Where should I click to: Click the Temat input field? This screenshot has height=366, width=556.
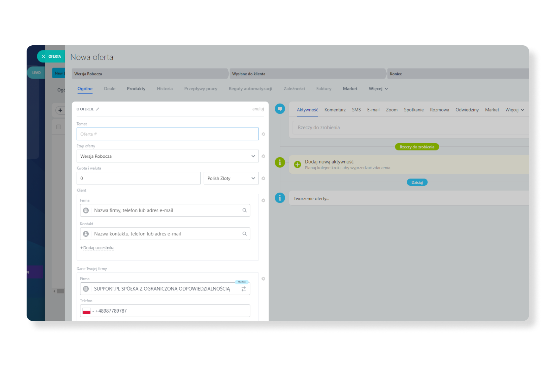167,134
